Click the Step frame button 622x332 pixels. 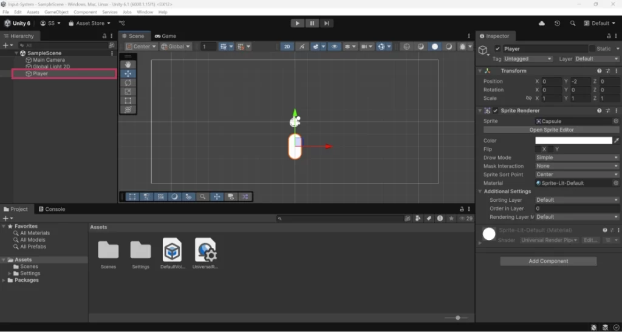[327, 24]
